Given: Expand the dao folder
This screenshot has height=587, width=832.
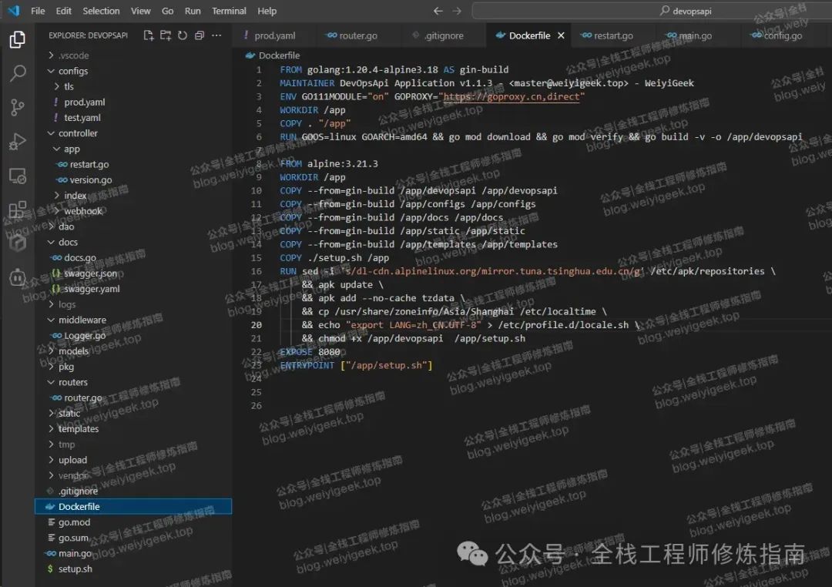Looking at the screenshot, I should tap(133, 226).
